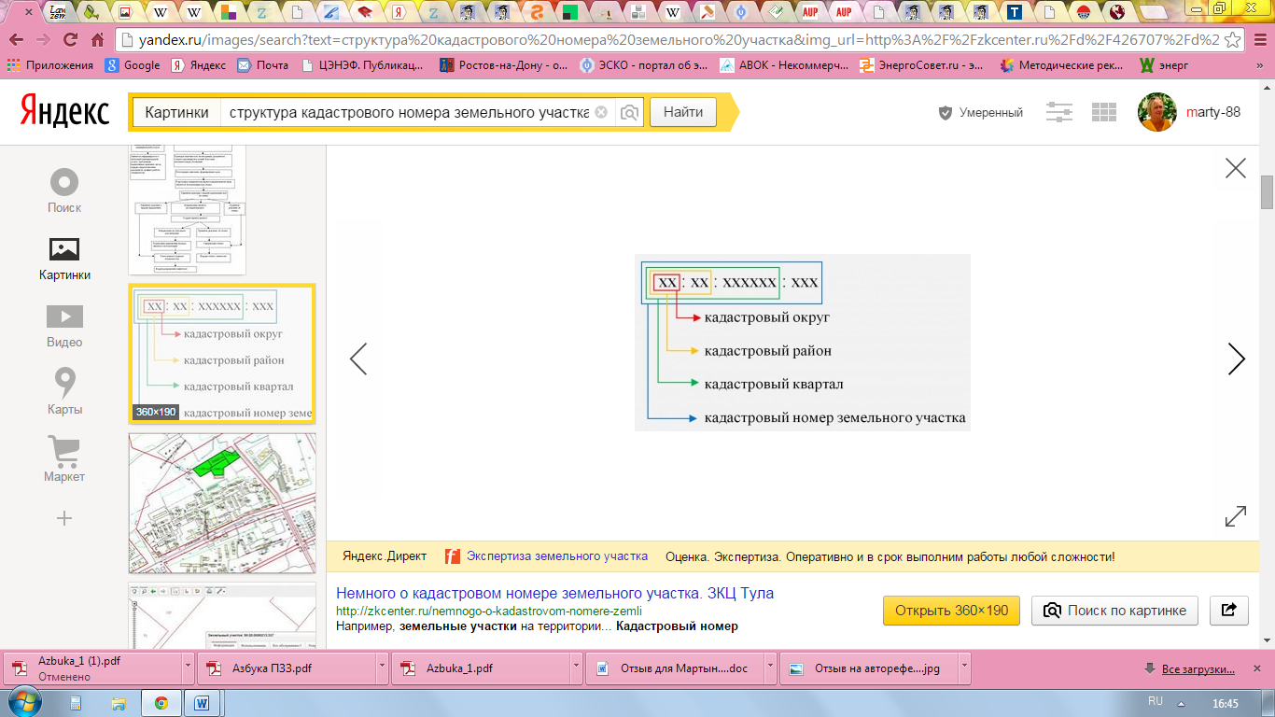This screenshot has height=717, width=1275.
Task: Click the share icon button
Action: coord(1228,610)
